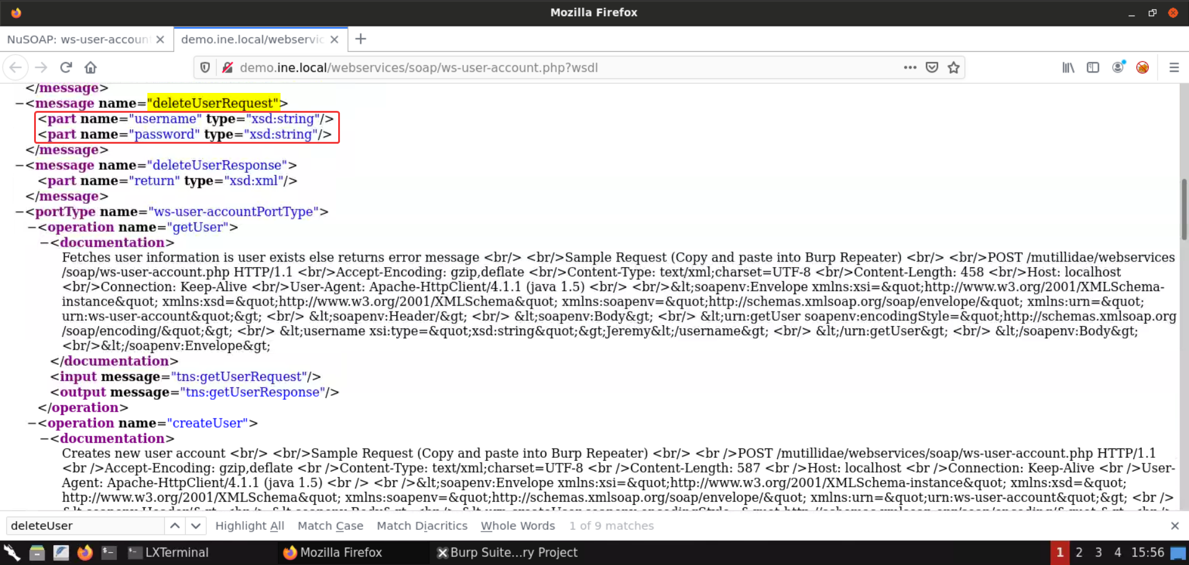1189x565 pixels.
Task: Open the Firefox hamburger menu
Action: click(x=1174, y=68)
